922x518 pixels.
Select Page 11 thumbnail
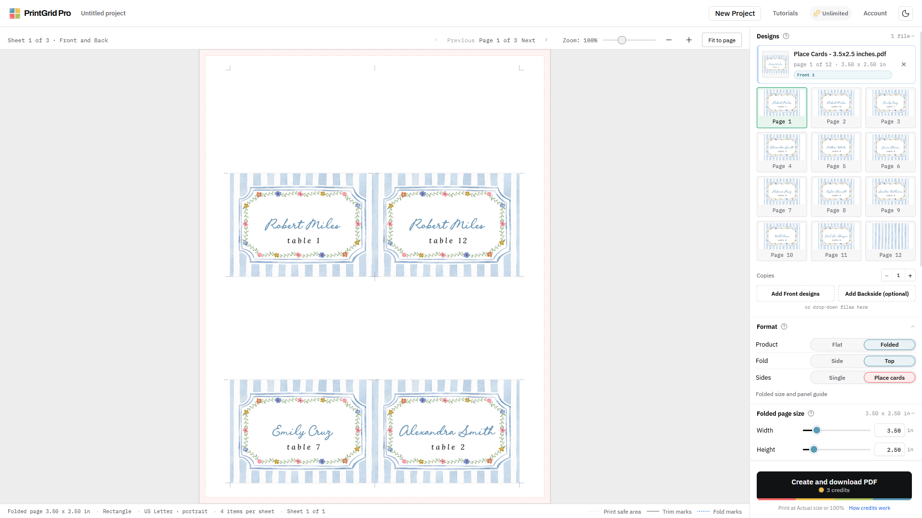click(836, 241)
